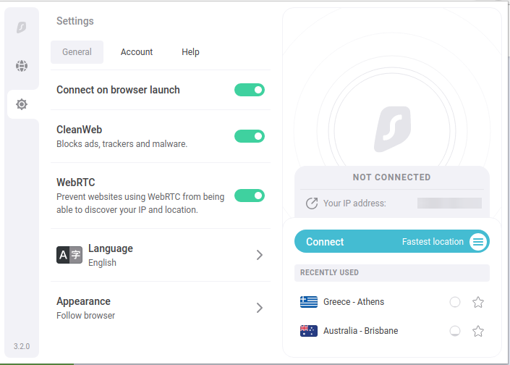Click the large Surfshark logo in connection circle
This screenshot has width=510, height=365.
(392, 129)
